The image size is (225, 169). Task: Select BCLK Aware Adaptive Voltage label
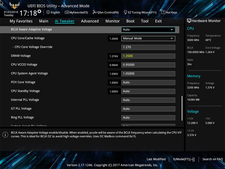(x=32, y=29)
